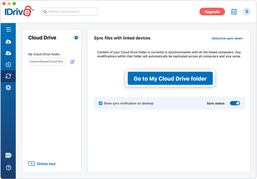Image resolution: width=257 pixels, height=179 pixels.
Task: Select the Sync icon in the sidebar
Action: click(x=8, y=76)
